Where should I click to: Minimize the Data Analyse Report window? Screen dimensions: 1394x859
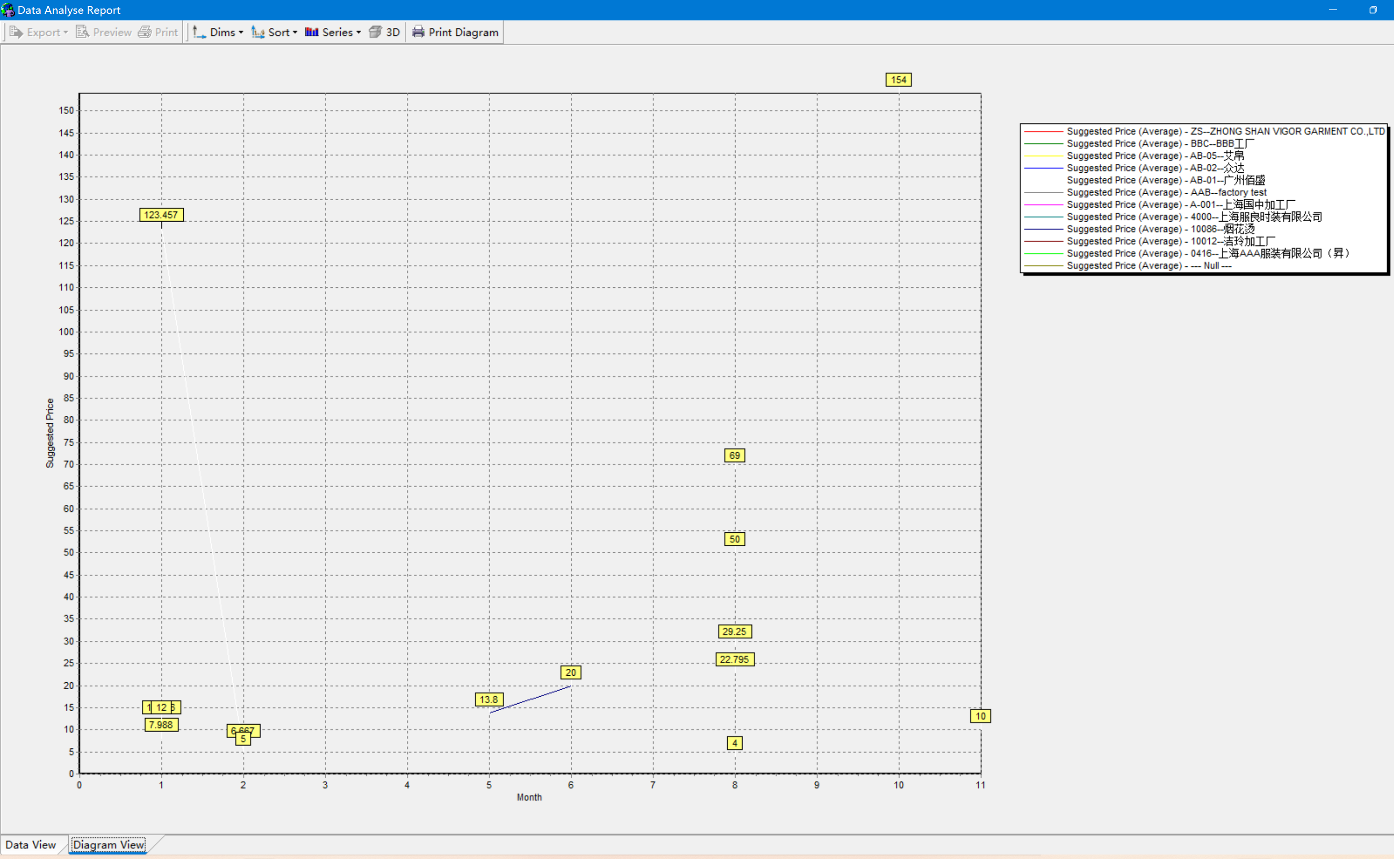1333,9
